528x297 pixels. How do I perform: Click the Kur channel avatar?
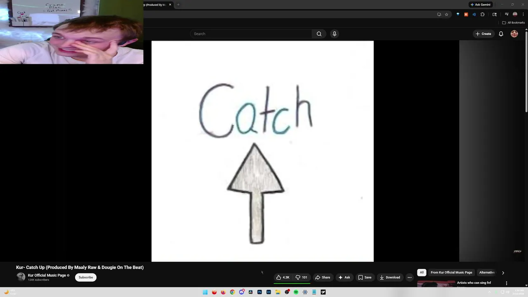(21, 277)
